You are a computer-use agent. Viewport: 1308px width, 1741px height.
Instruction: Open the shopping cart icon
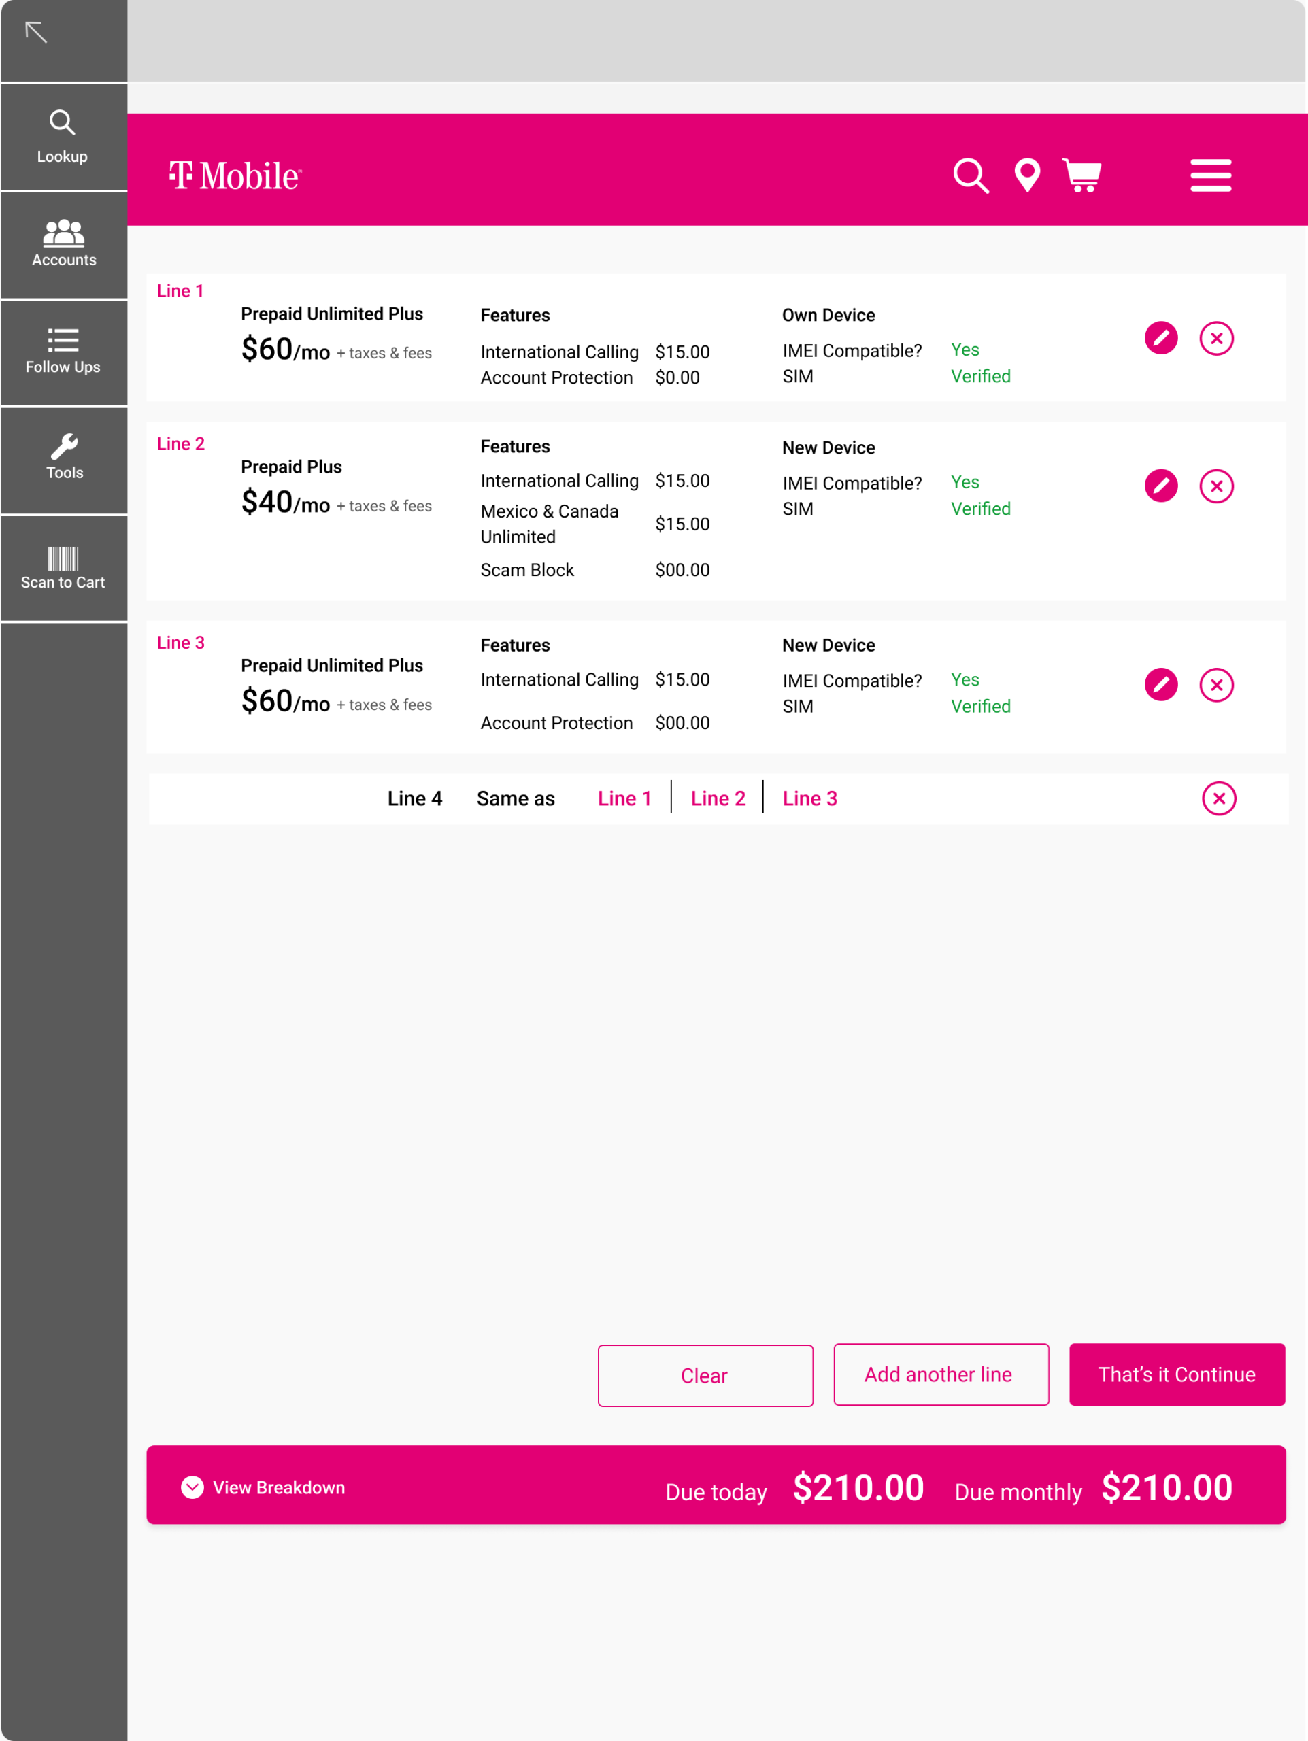click(1081, 175)
